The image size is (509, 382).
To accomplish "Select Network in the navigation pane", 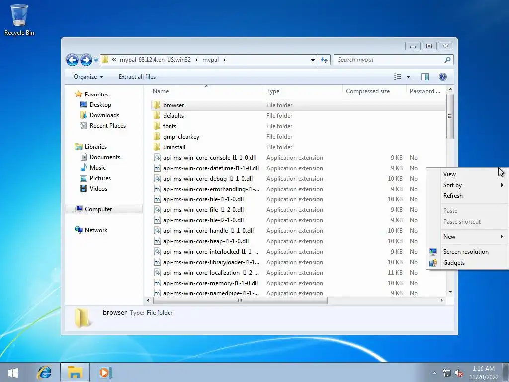I will pyautogui.click(x=96, y=230).
